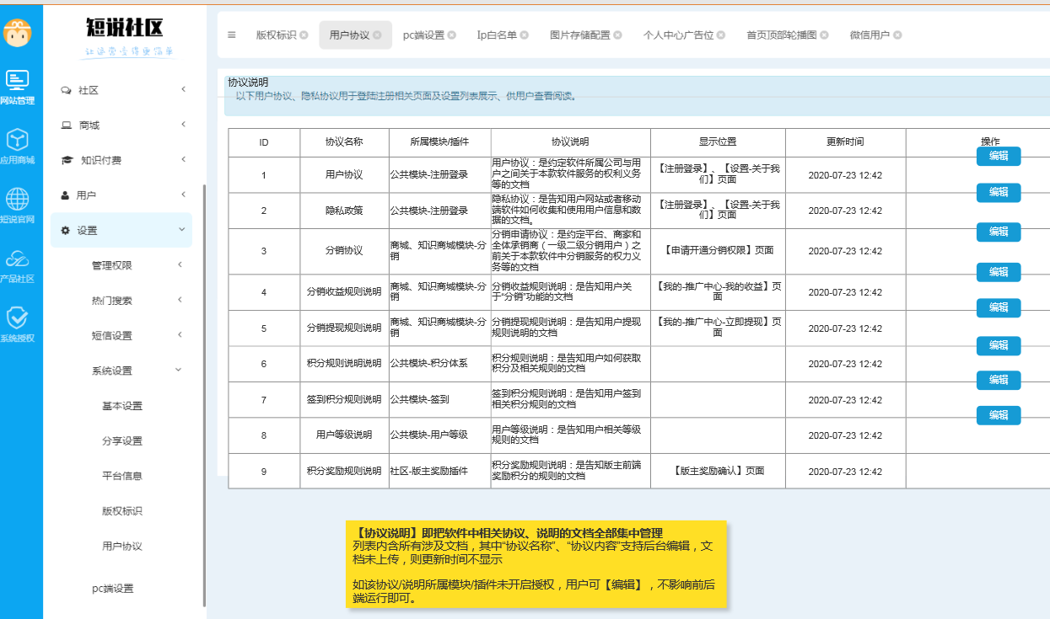This screenshot has height=619, width=1050.
Task: Close the 微信用户 tab
Action: coord(897,35)
